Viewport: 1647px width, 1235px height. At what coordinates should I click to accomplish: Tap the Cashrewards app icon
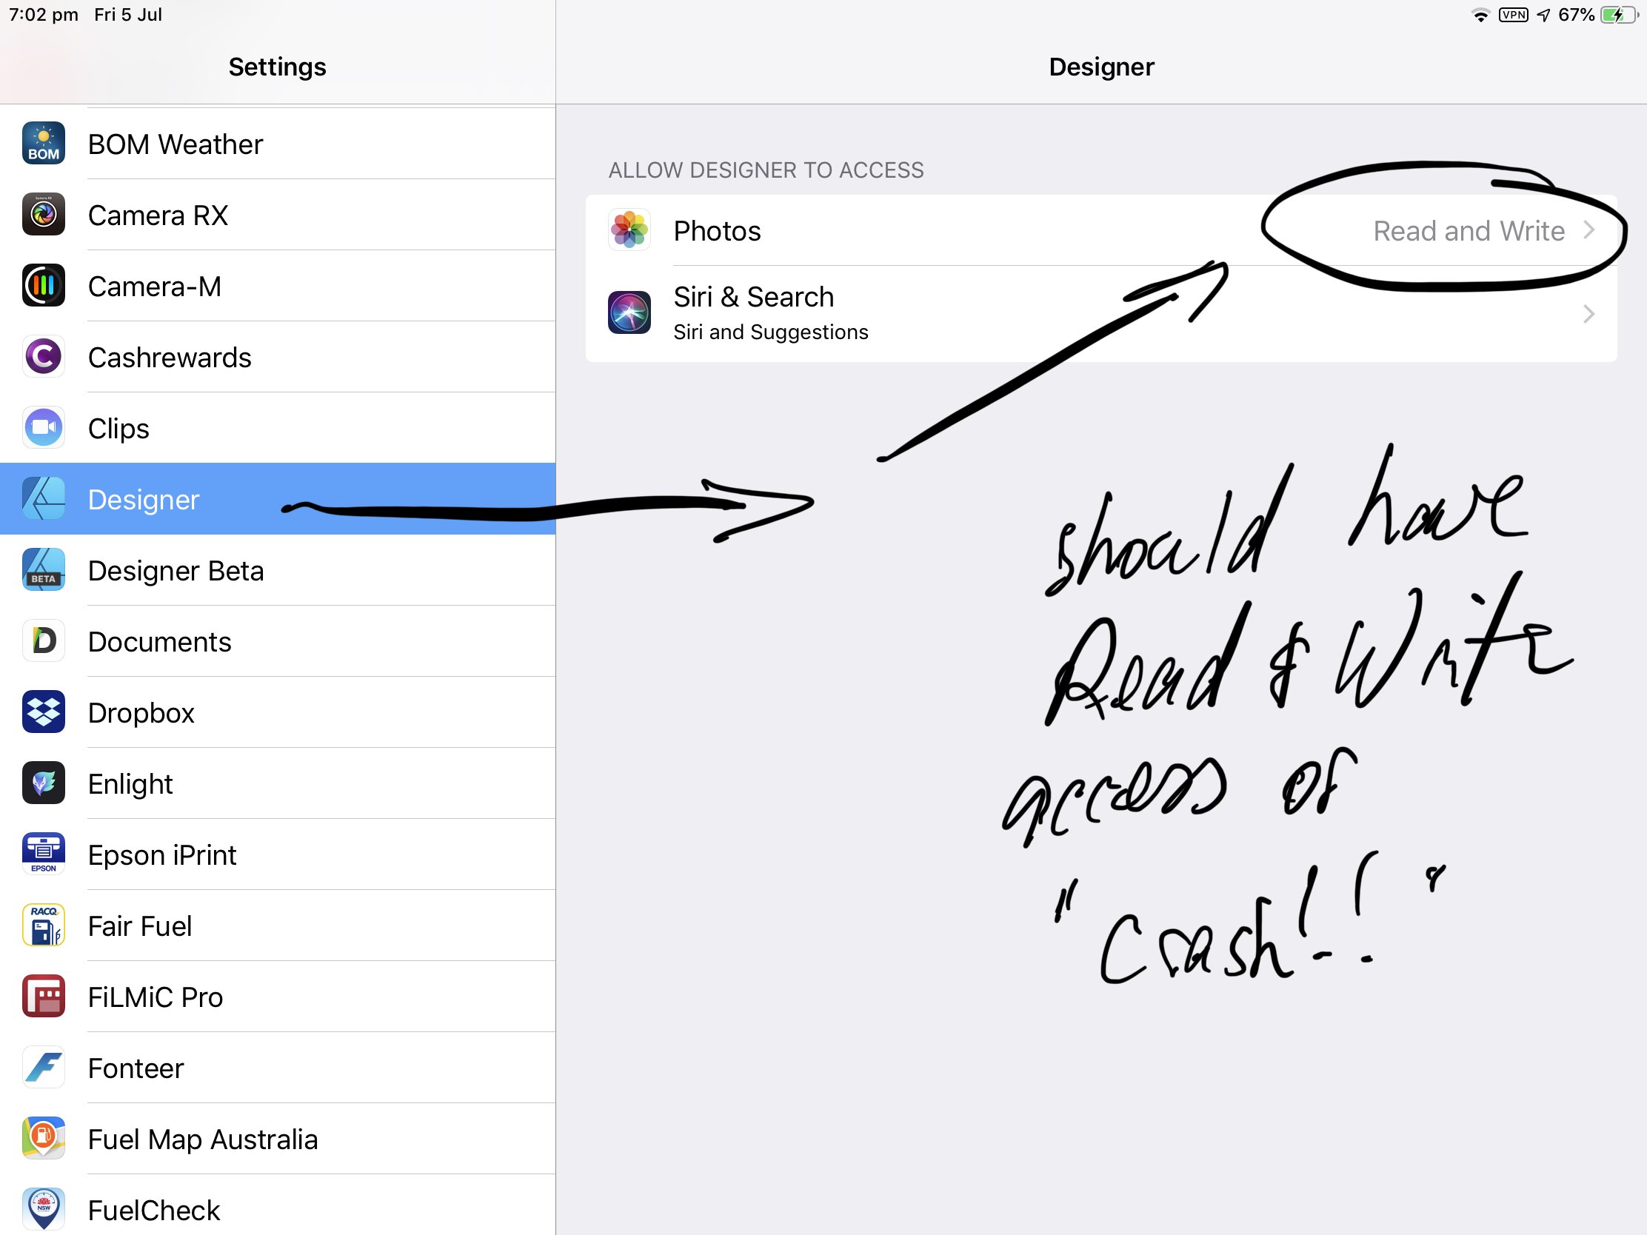pos(43,357)
